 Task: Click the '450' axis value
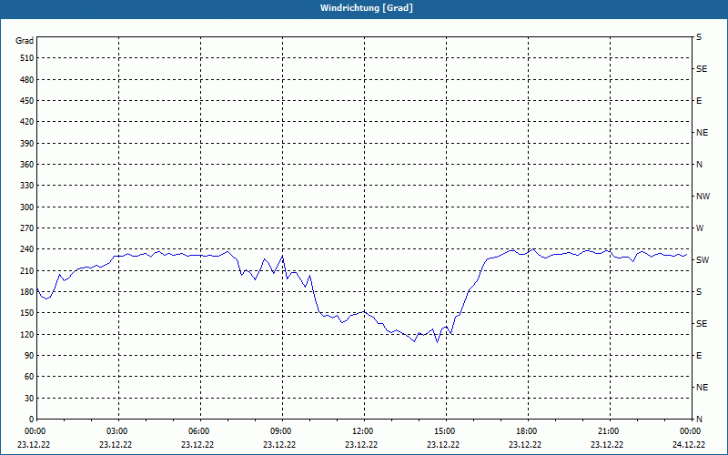coord(27,101)
